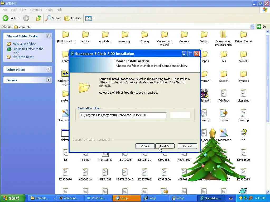Viewport: 270px width, 202px height.
Task: Click the security shield tray icon
Action: tap(241, 198)
